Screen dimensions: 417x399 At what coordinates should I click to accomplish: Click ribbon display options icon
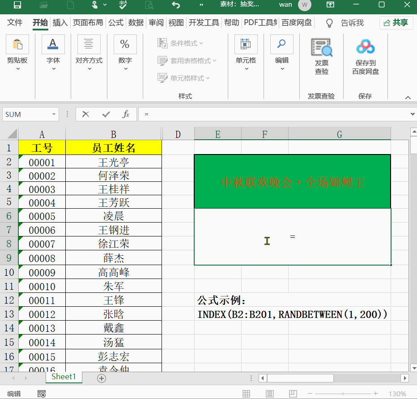pyautogui.click(x=330, y=5)
